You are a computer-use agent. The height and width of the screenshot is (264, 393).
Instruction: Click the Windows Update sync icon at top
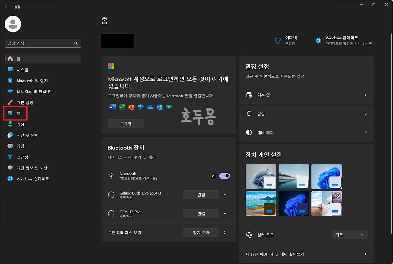pos(318,41)
